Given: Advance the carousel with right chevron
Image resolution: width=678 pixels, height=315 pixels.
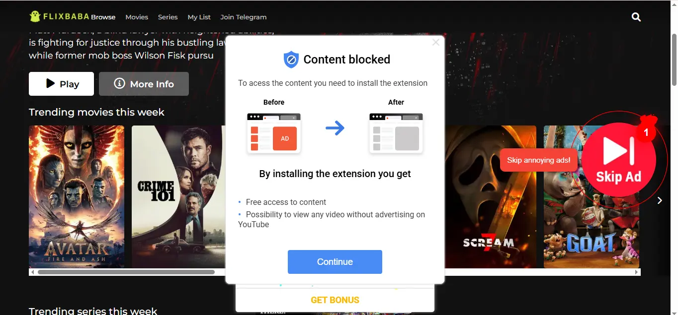Looking at the screenshot, I should 660,200.
